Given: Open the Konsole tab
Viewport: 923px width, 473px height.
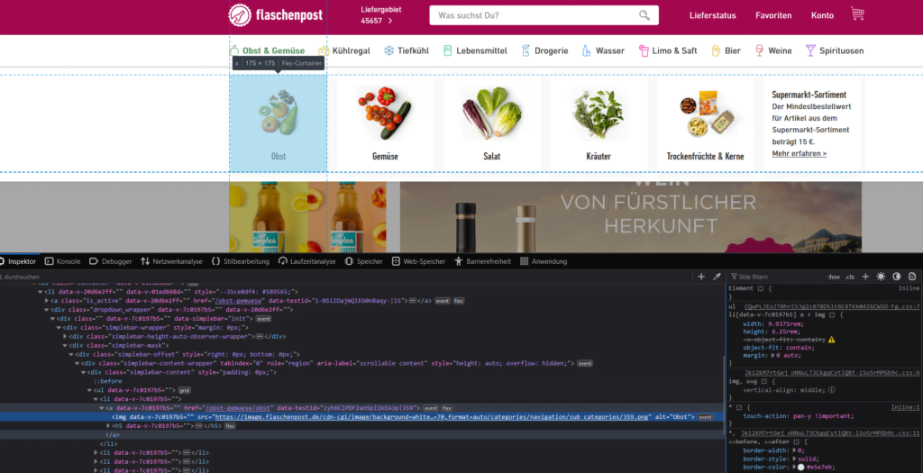Looking at the screenshot, I should [62, 261].
